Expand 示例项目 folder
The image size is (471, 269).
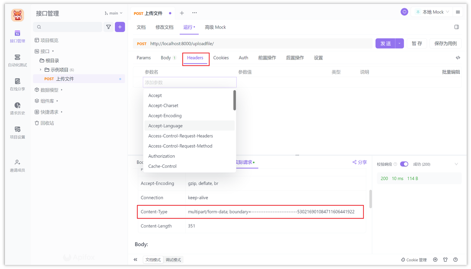(40, 70)
